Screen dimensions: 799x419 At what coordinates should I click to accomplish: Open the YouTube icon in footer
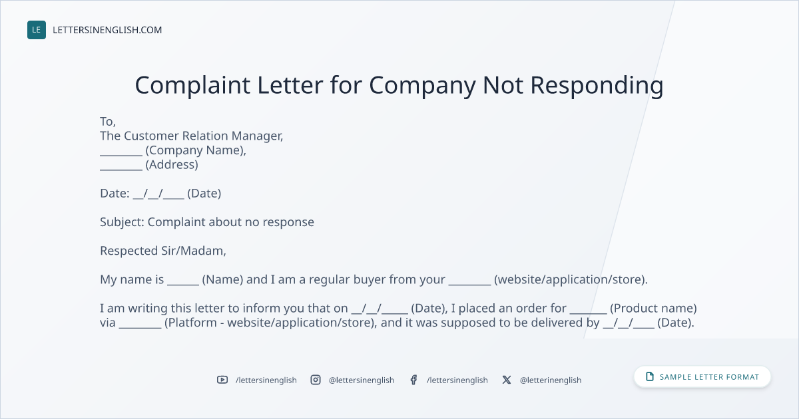[x=222, y=380]
